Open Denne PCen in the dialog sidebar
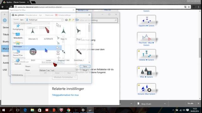 click(x=18, y=53)
